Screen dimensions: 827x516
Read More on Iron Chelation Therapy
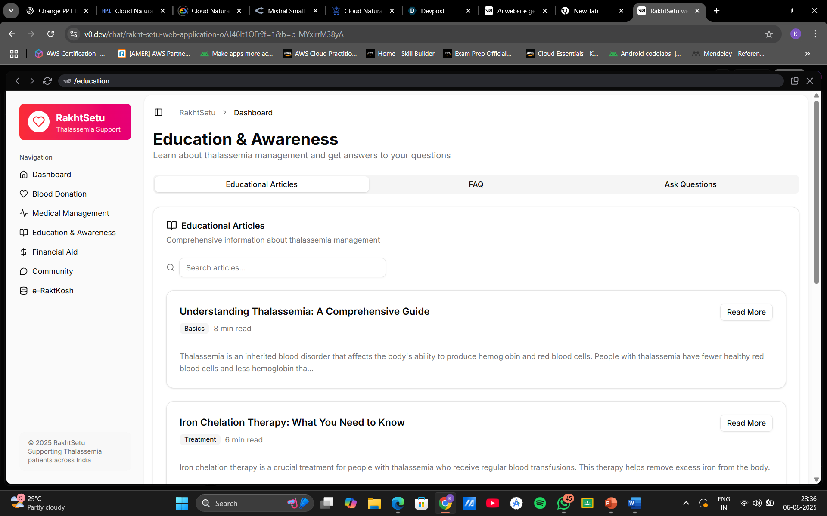[746, 423]
